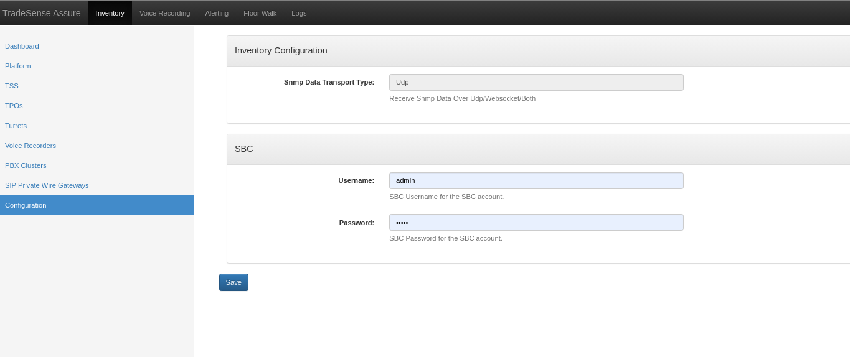Open PBX Clusters in the sidebar
This screenshot has width=850, height=357.
point(97,165)
